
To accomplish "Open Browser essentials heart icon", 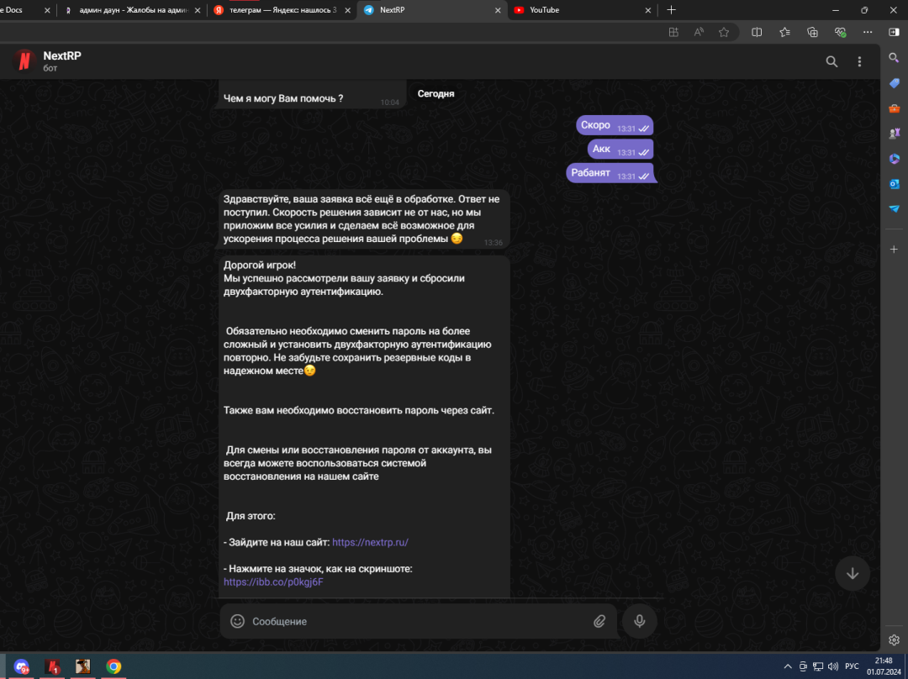I will (840, 33).
